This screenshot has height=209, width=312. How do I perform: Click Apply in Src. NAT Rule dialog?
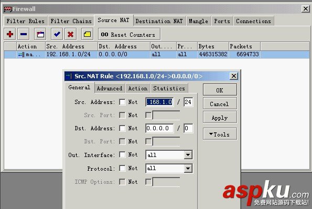(220, 118)
